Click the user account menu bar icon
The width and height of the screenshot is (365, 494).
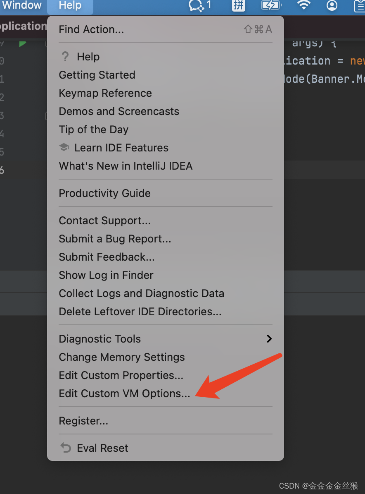(x=332, y=5)
